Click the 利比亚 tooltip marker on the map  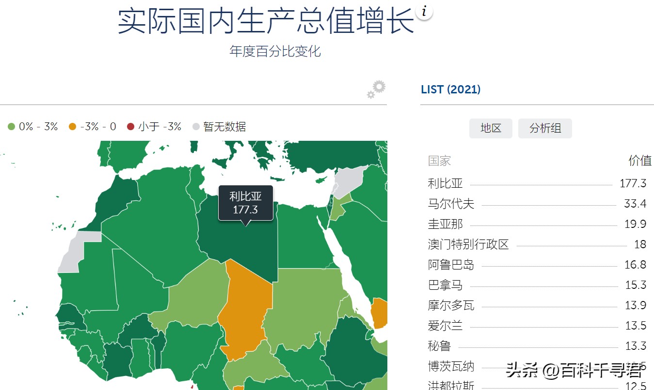[245, 203]
